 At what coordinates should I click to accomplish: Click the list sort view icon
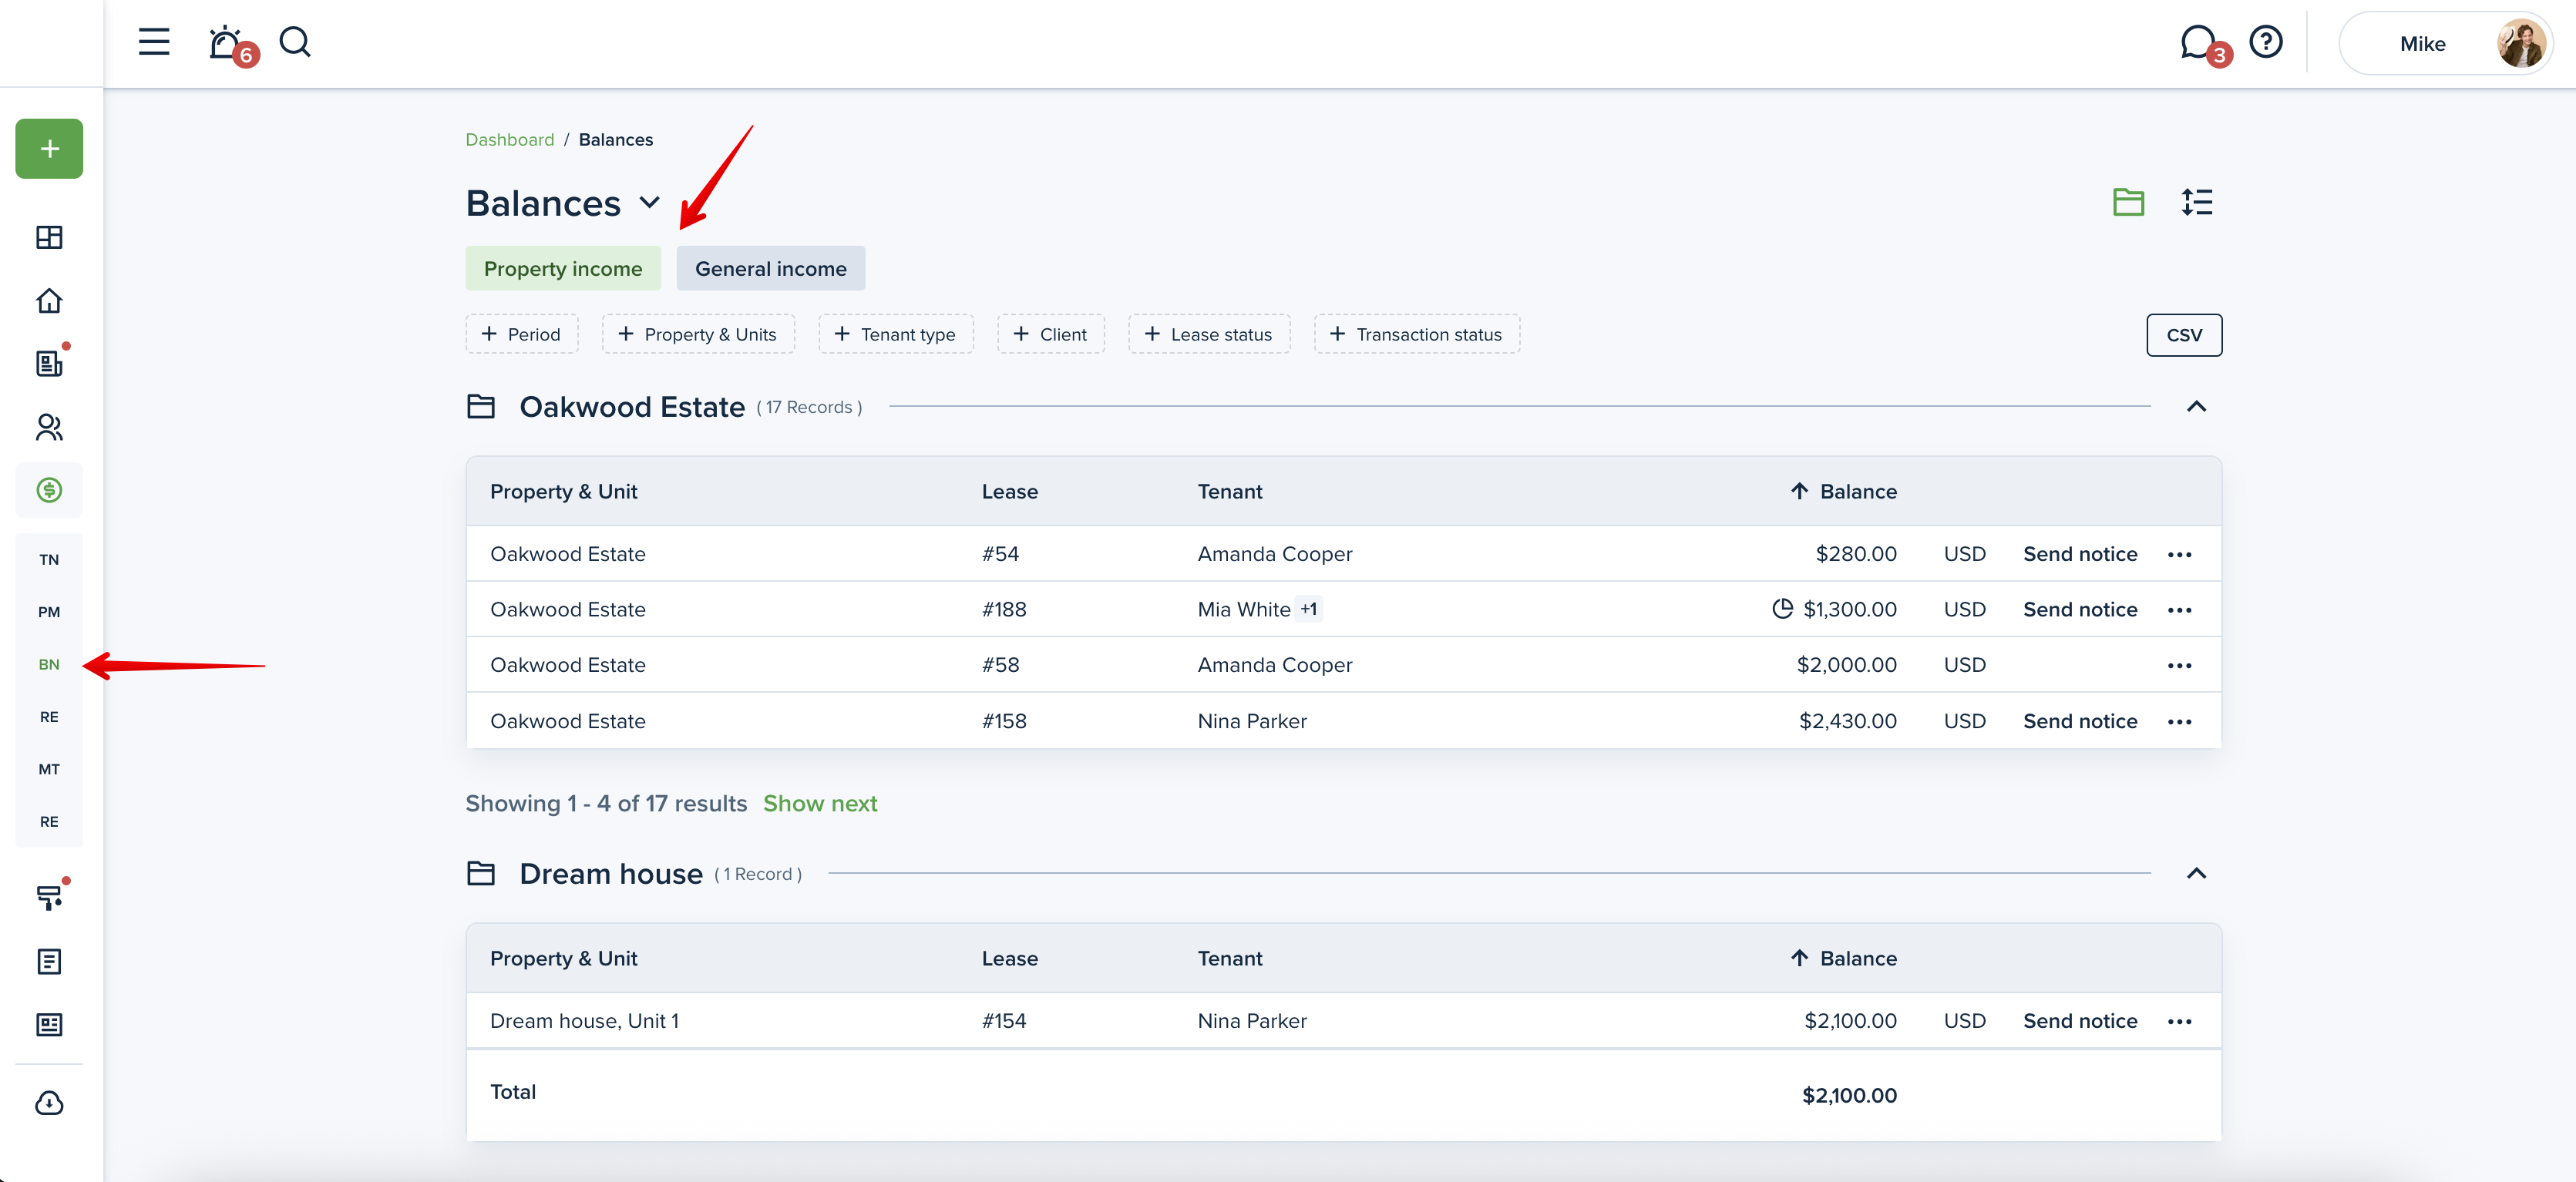2197,202
